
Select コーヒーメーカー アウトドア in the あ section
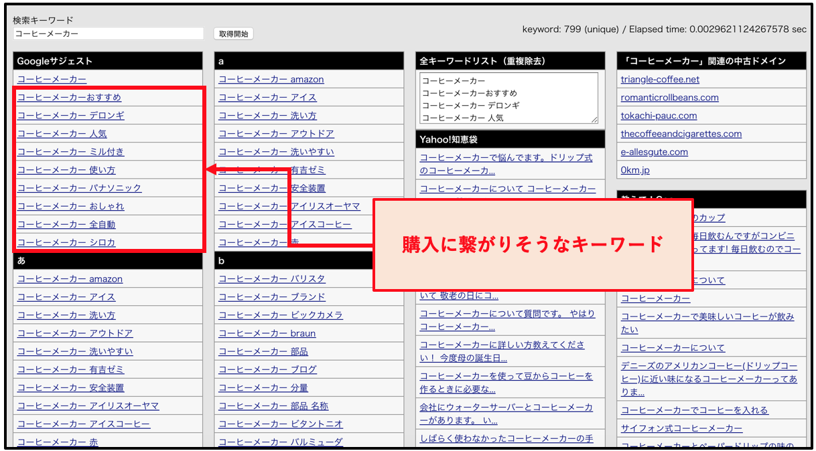[75, 333]
